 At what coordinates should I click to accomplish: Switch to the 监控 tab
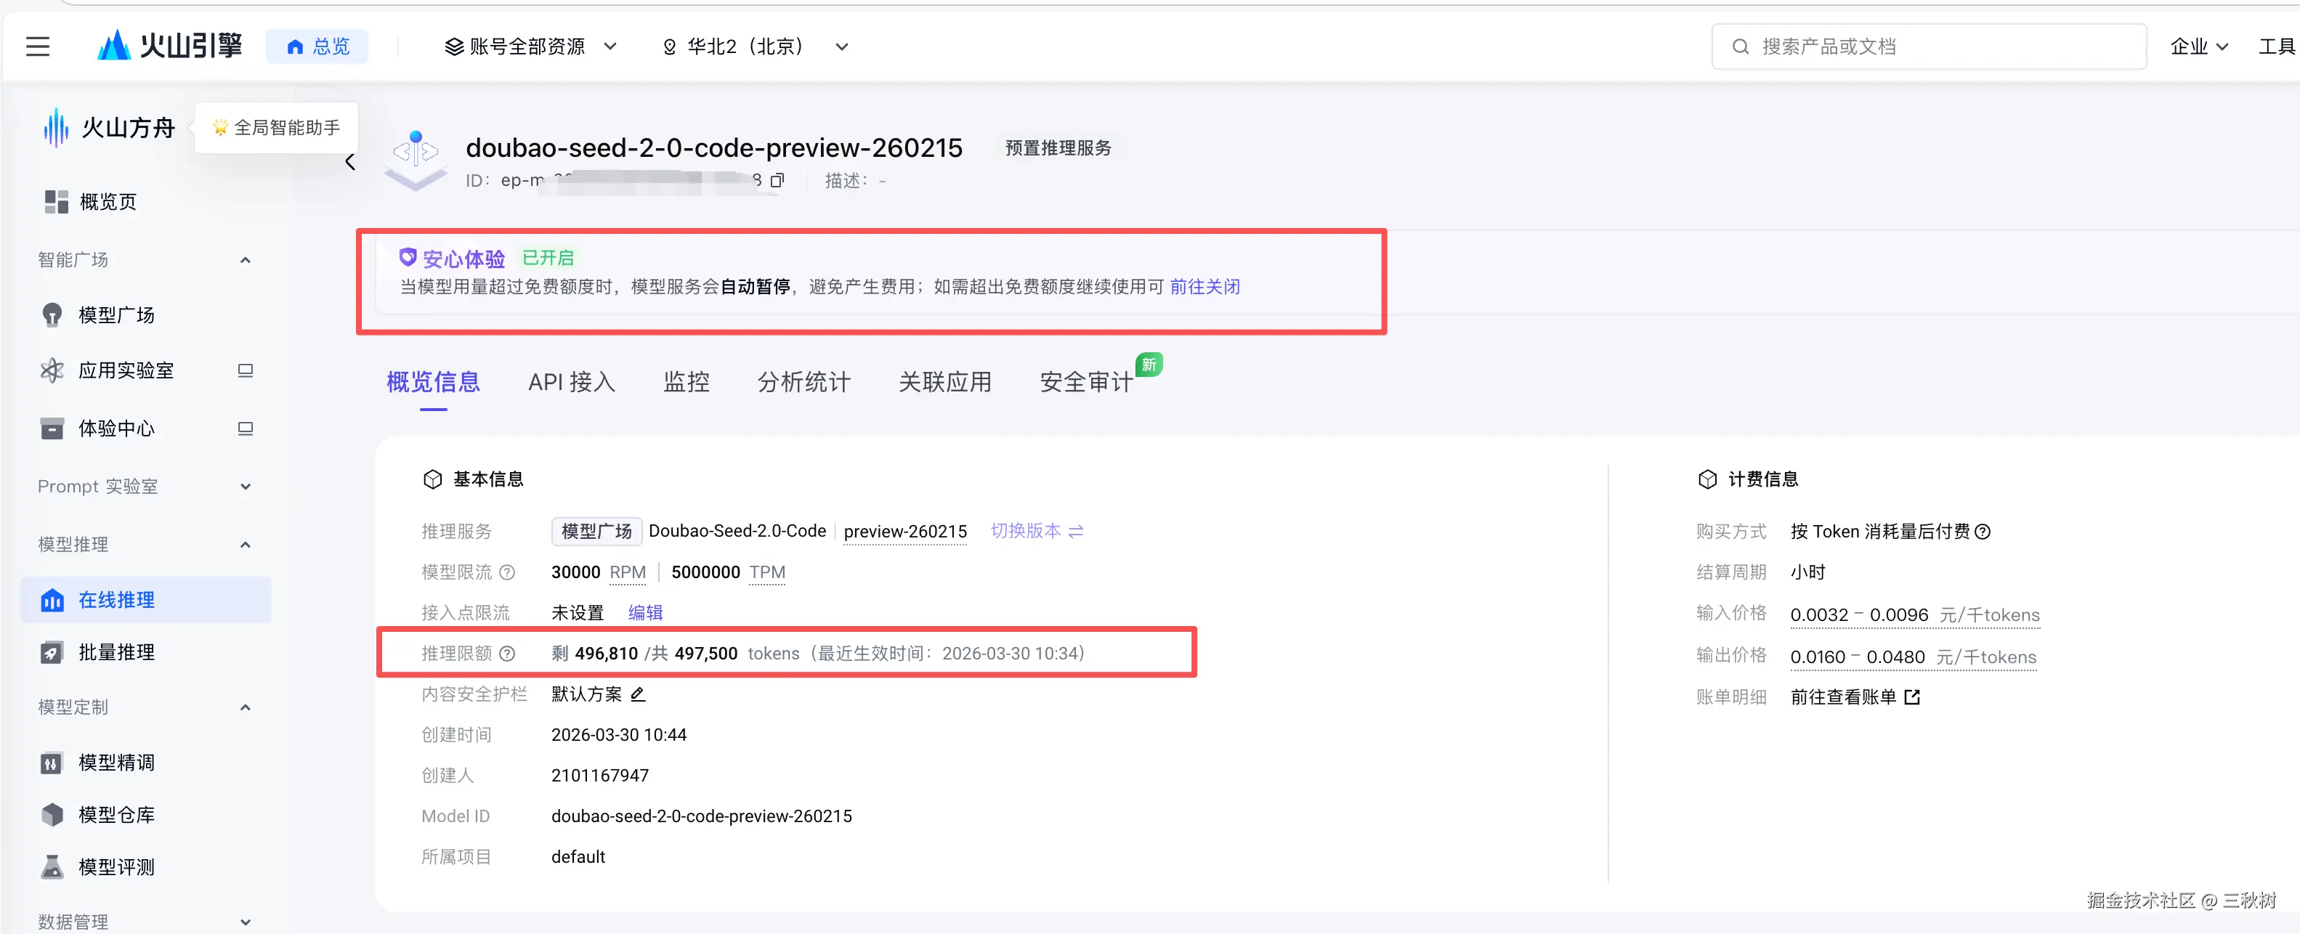click(686, 382)
